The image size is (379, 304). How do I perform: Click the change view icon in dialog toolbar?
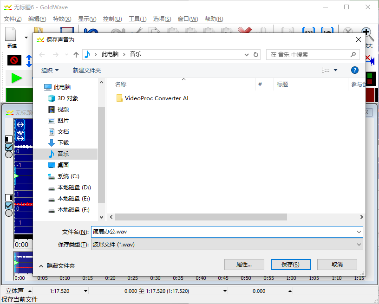[326, 70]
